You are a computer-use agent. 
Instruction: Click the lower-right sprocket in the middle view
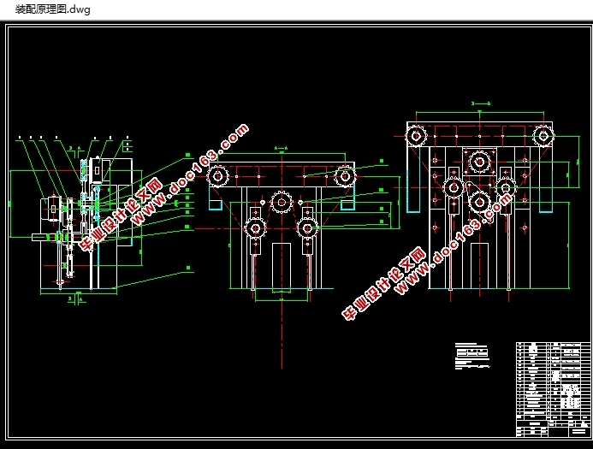click(x=307, y=227)
